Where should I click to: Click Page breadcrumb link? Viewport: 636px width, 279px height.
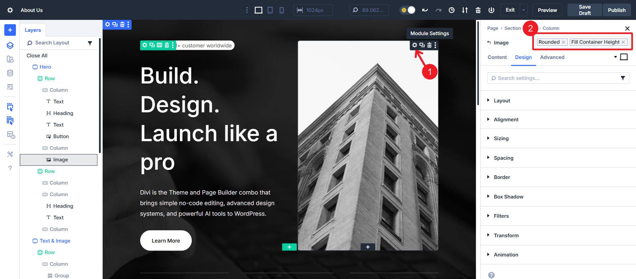(x=493, y=28)
